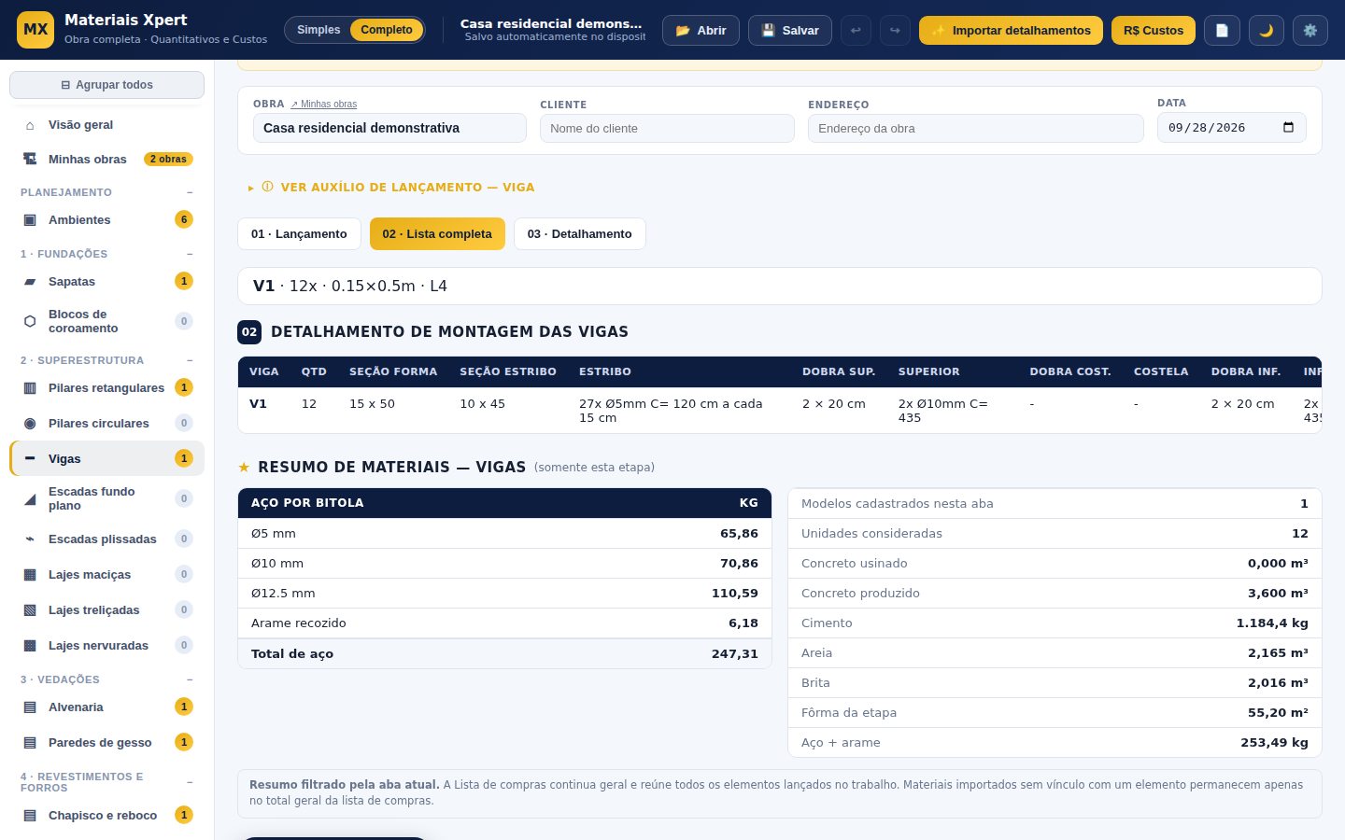Open the 01 Lançamento tab
The image size is (1345, 840).
299,234
